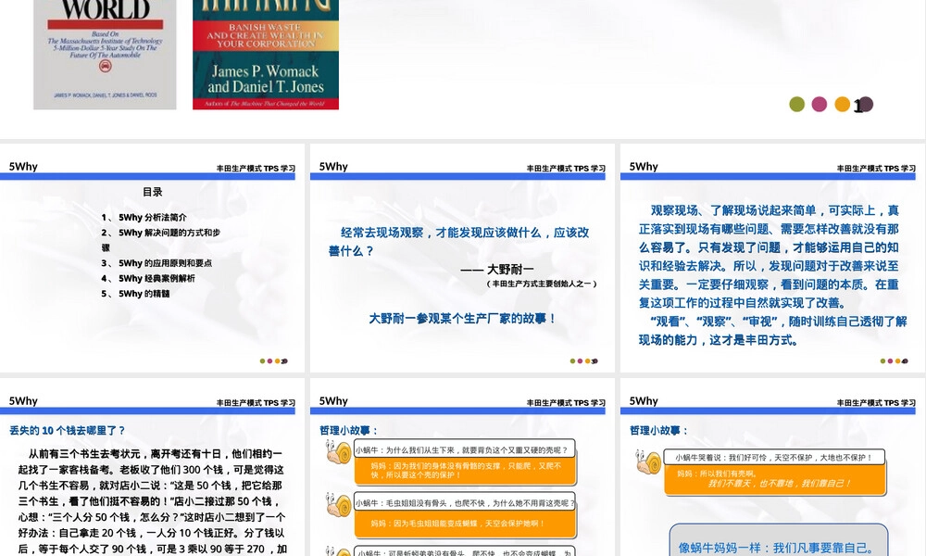This screenshot has height=556, width=926.
Task: Select the 目录 contents slide thumbnail
Action: (x=152, y=258)
